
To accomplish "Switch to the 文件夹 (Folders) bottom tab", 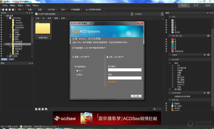I will pos(4,59).
